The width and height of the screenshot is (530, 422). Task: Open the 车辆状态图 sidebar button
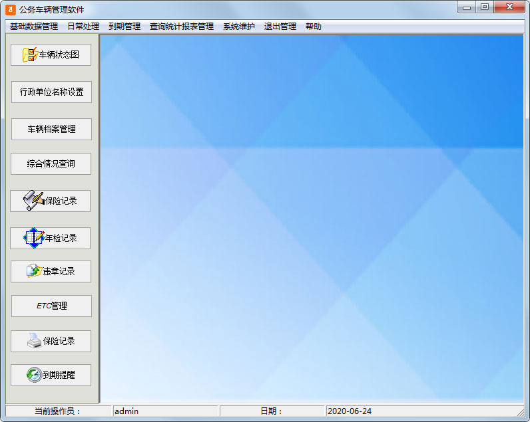click(x=51, y=54)
